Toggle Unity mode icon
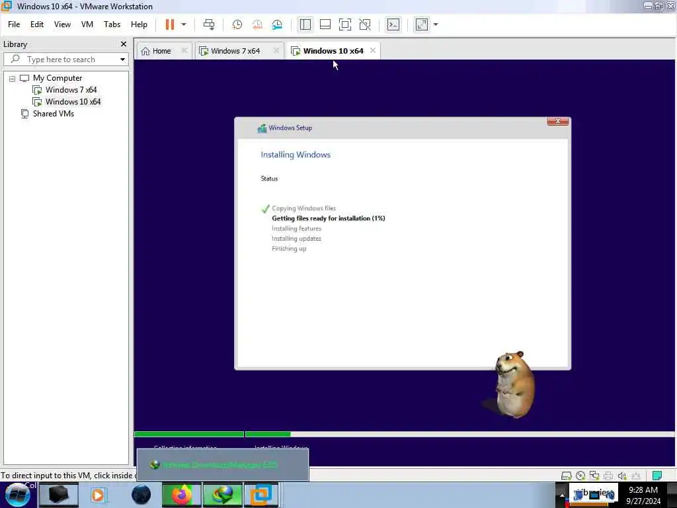The width and height of the screenshot is (677, 508). pos(365,24)
